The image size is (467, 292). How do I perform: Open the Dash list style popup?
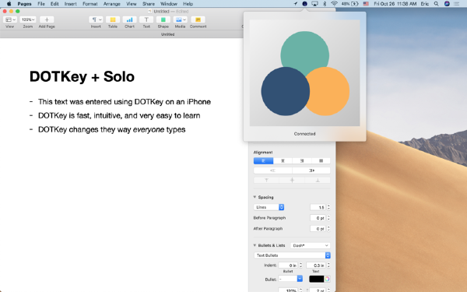310,245
